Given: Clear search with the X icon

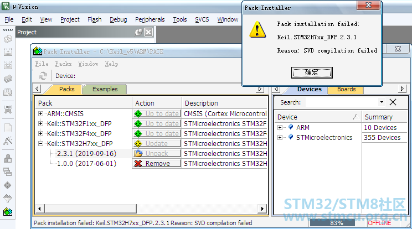Looking at the screenshot, I should (x=393, y=102).
